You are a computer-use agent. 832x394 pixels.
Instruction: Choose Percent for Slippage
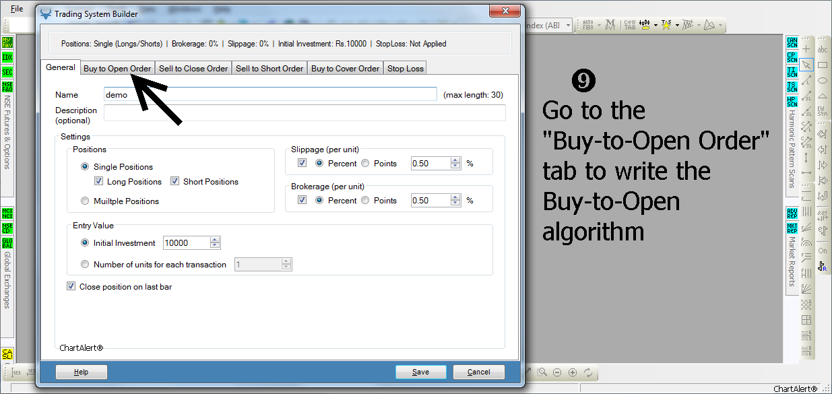[x=320, y=163]
